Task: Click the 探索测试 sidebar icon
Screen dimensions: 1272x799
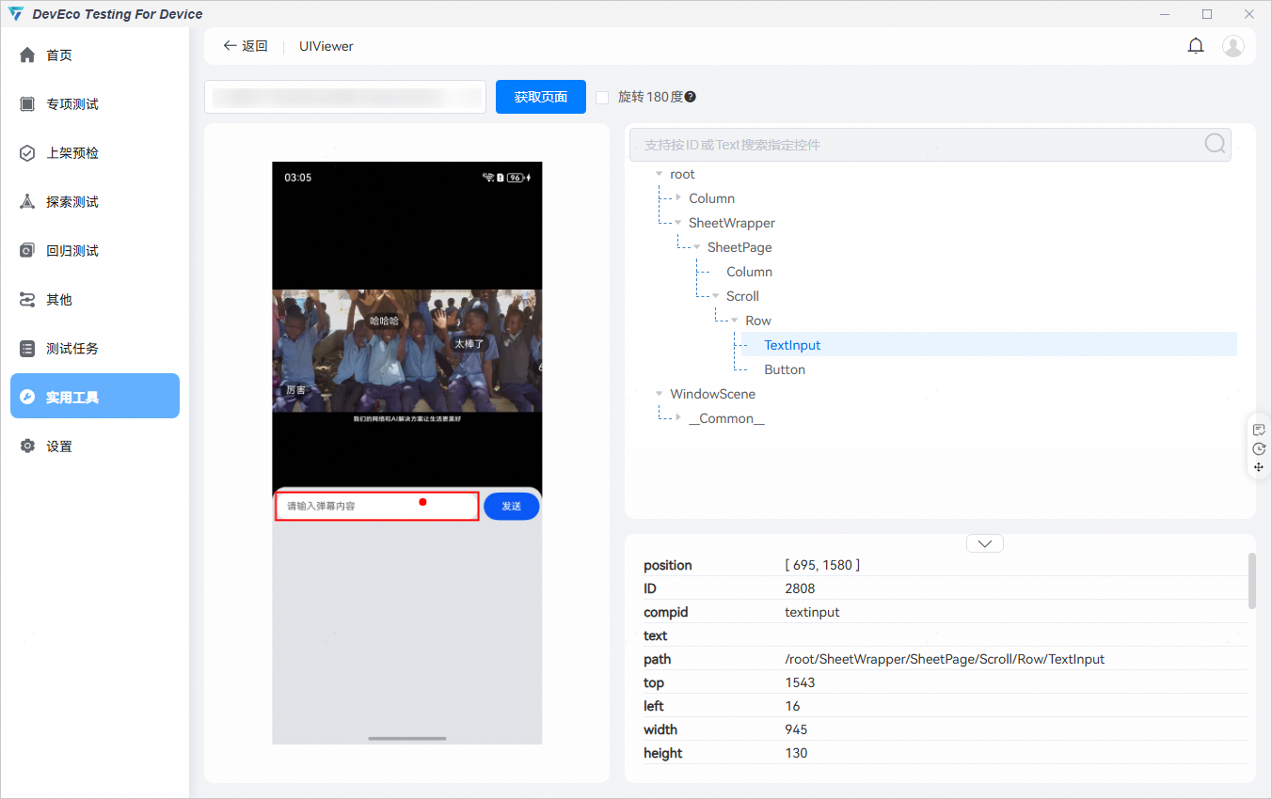Action: tap(27, 202)
